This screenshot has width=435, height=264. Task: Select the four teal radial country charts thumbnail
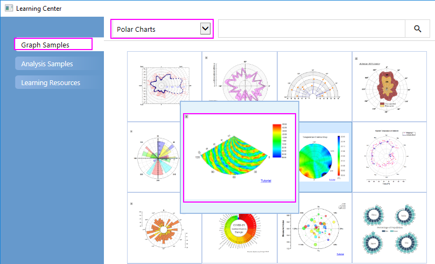coord(390,228)
